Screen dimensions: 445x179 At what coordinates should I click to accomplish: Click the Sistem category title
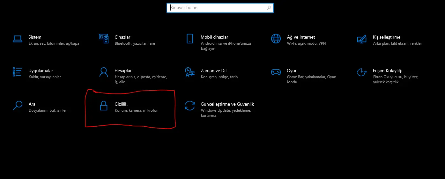pyautogui.click(x=35, y=37)
